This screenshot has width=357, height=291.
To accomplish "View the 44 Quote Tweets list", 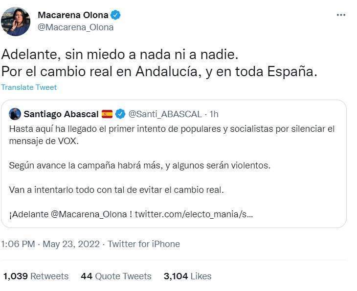I will 116,276.
